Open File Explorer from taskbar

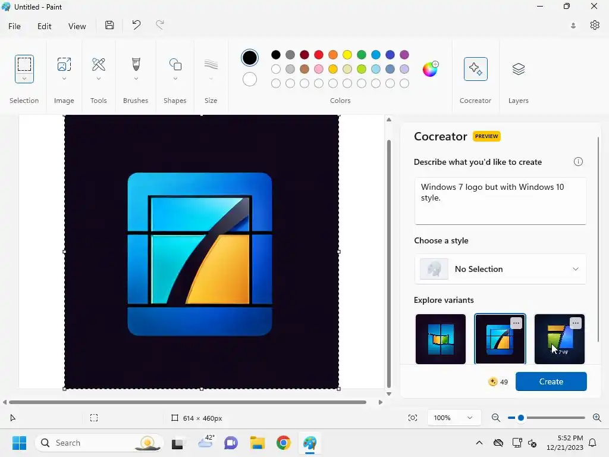(257, 443)
